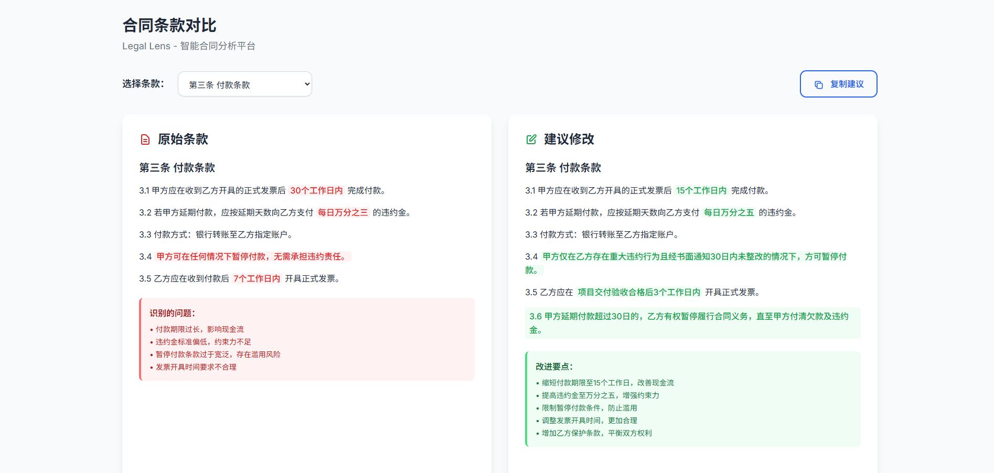Click the bullet 缩短付款期限至15个工作日

coord(608,383)
